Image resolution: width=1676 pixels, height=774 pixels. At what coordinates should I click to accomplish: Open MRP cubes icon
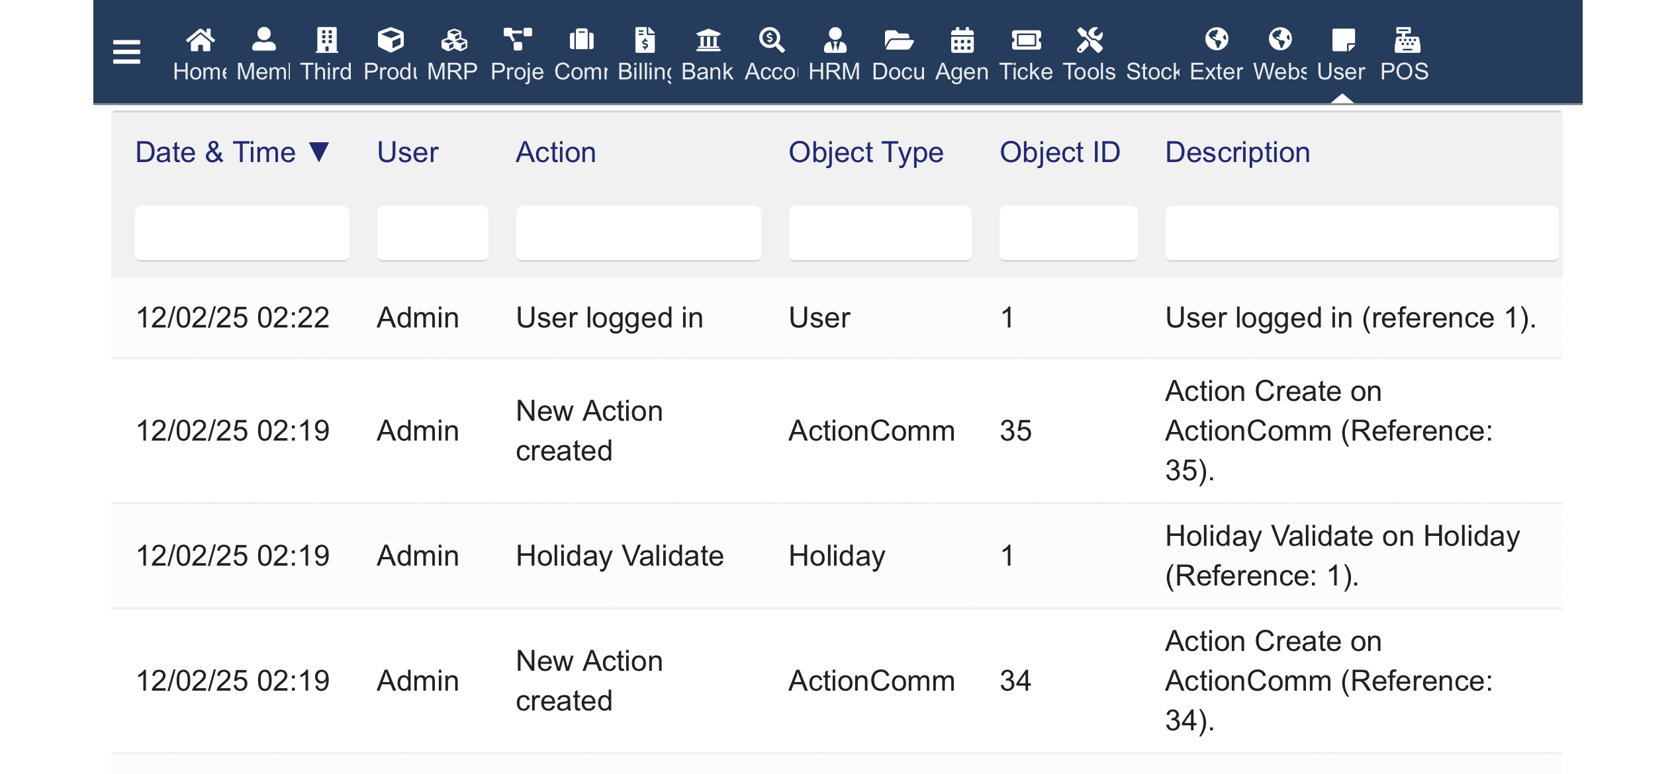[x=453, y=41]
